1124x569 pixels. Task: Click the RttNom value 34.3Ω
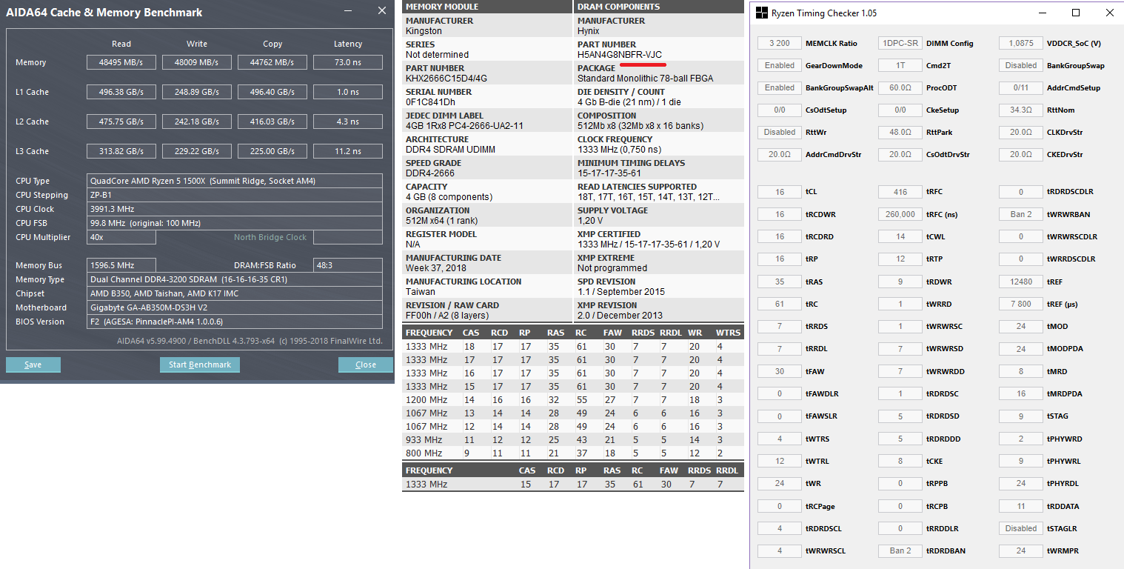pyautogui.click(x=1021, y=110)
